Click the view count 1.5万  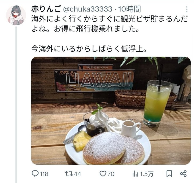(x=147, y=174)
